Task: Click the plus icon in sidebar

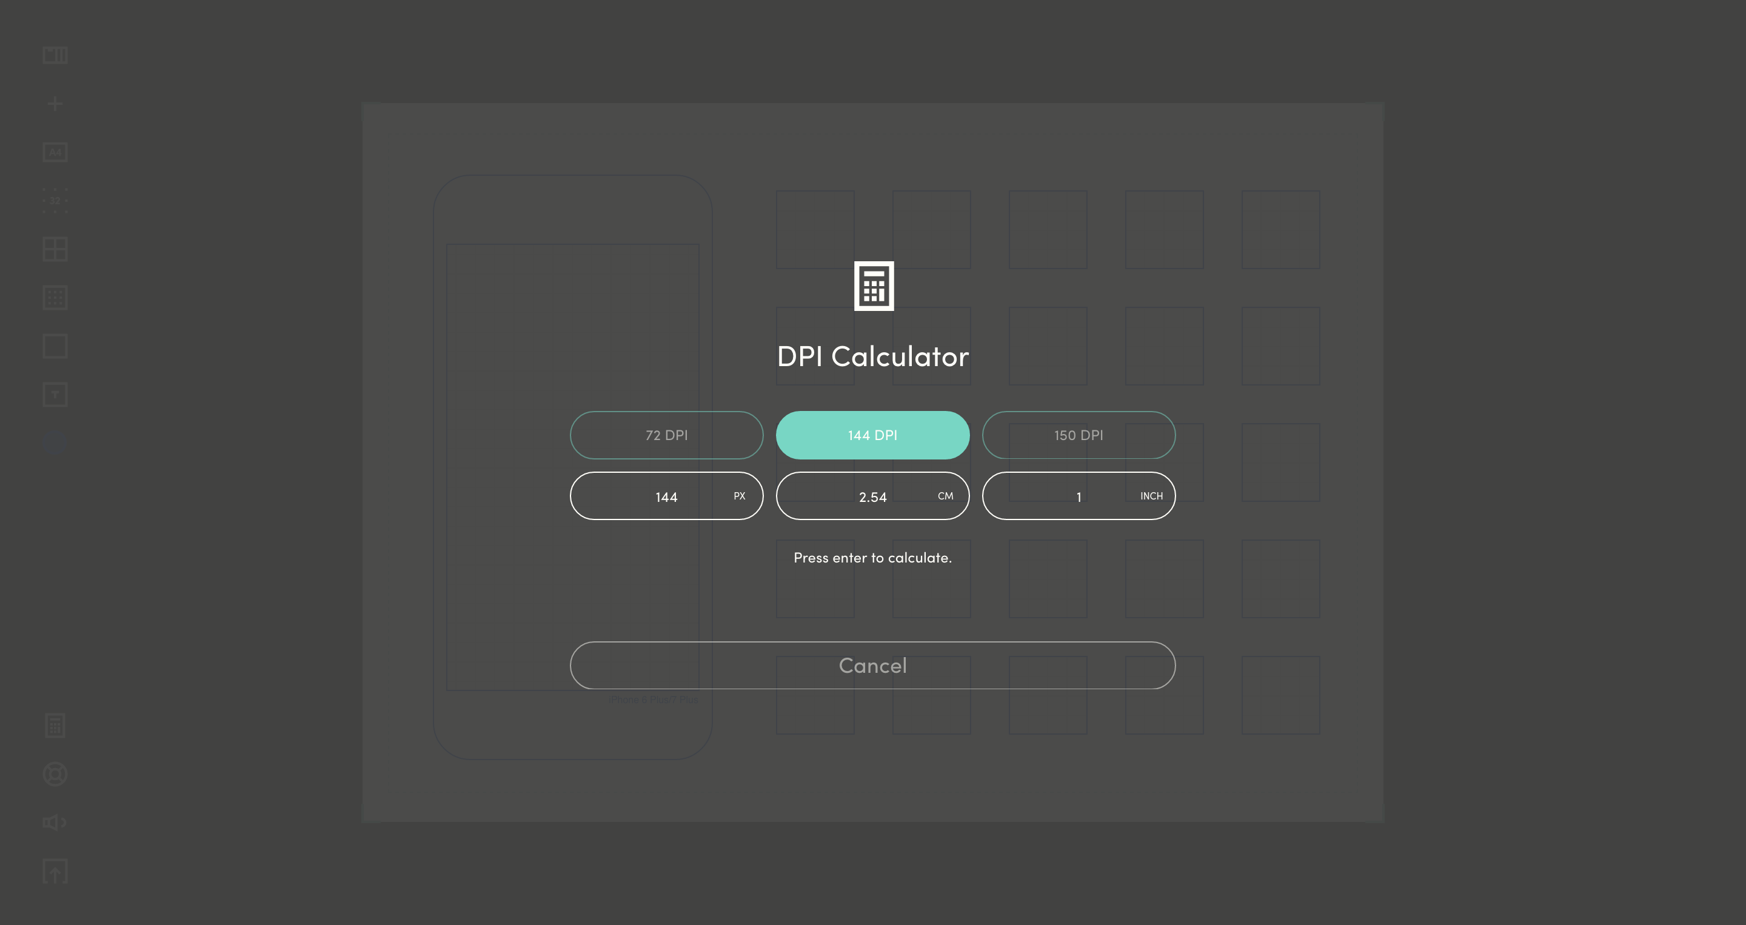Action: [x=55, y=104]
